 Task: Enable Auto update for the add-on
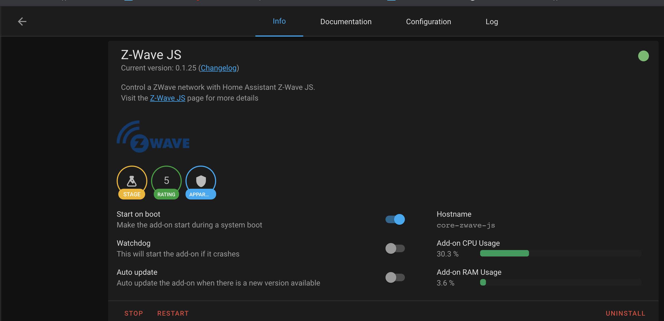[395, 277]
